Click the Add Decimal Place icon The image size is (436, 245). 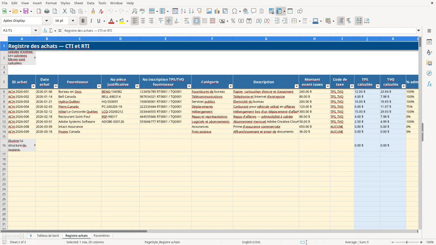(x=259, y=21)
